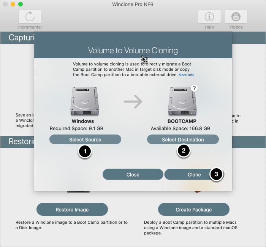Viewport: 266px width, 247px height.
Task: Click the BOOTCAMP destination drive icon
Action: click(182, 101)
